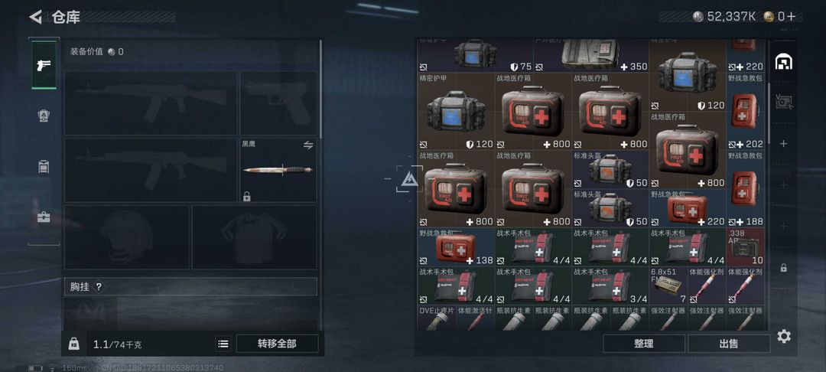The image size is (826, 372).
Task: Click the 整理 sort button
Action: (644, 344)
